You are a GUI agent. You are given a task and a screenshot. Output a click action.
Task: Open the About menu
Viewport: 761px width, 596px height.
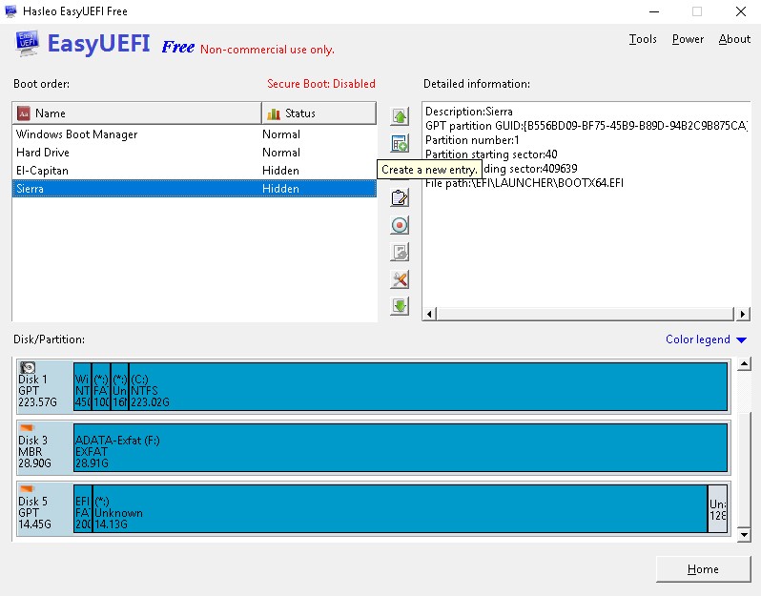coord(734,39)
